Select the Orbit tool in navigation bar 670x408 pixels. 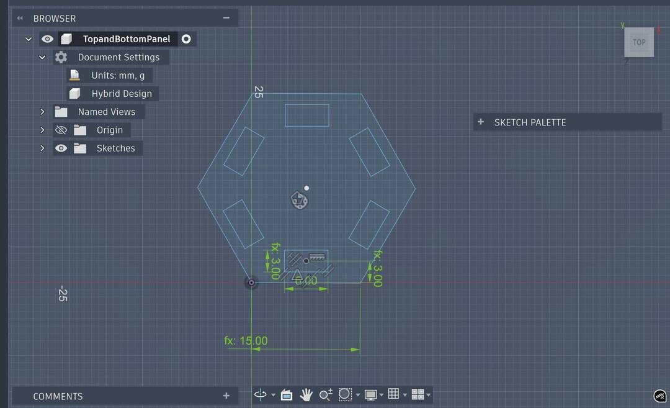[x=260, y=394]
